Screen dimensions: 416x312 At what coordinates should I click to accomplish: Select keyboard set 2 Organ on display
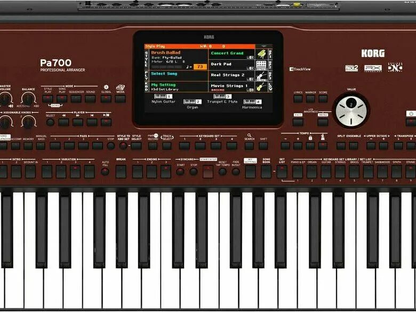[193, 104]
